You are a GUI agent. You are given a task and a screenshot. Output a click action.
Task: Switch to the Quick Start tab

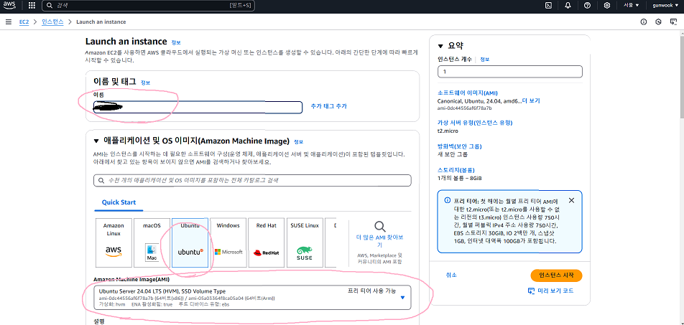[x=119, y=202]
